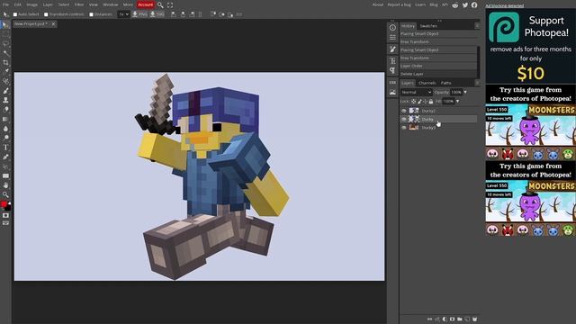576x324 pixels.
Task: Select the Eyedropper tool
Action: coord(5,72)
